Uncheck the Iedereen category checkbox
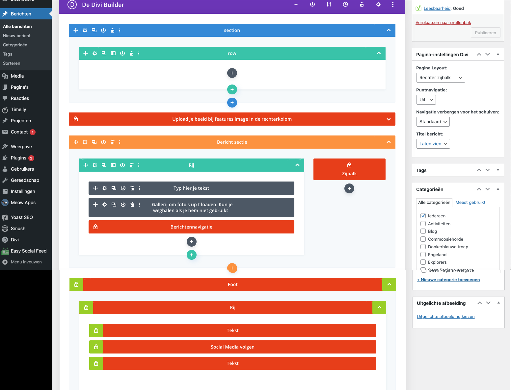The image size is (511, 390). (x=423, y=216)
